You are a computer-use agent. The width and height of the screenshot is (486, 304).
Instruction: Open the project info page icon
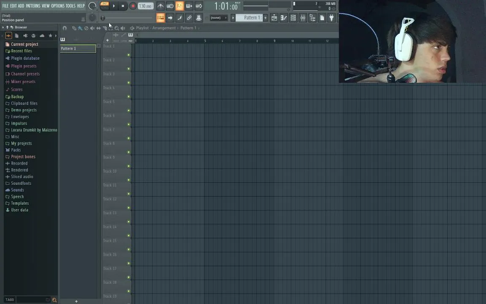(x=322, y=18)
